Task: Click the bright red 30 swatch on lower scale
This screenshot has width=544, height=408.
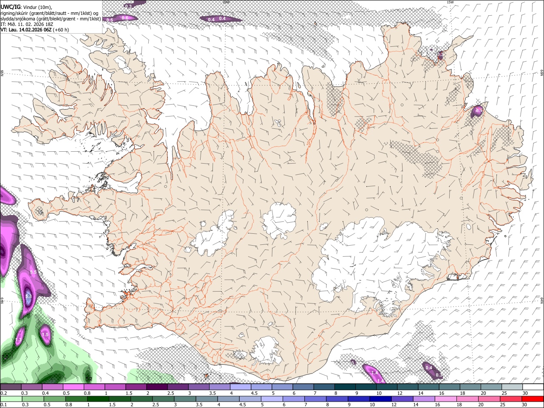Action: [x=533, y=399]
